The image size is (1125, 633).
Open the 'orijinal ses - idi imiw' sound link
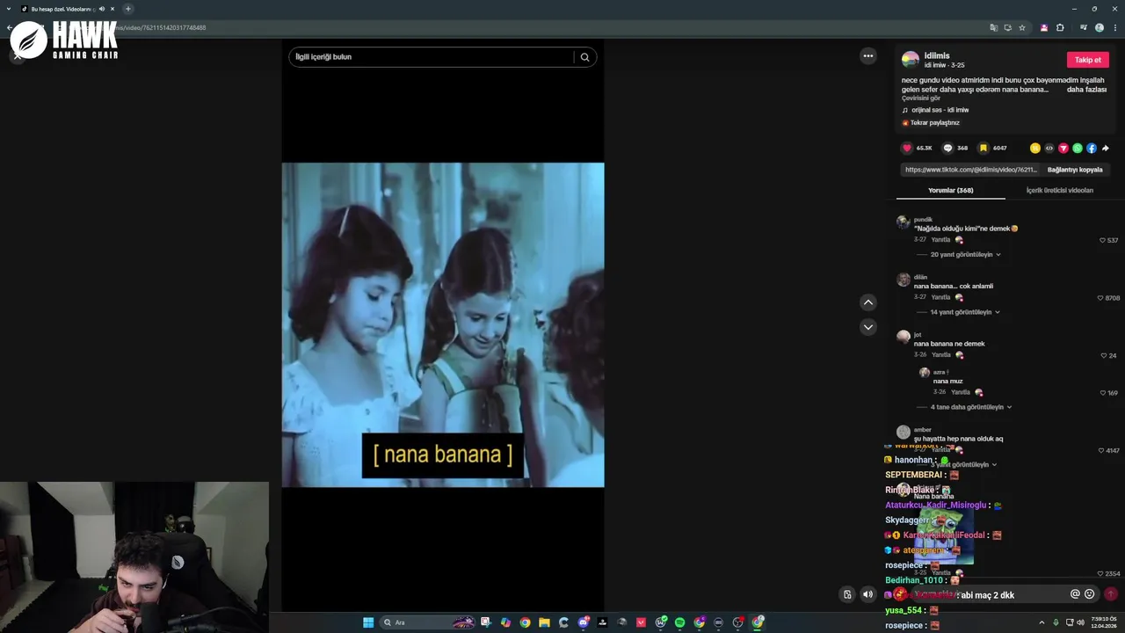pyautogui.click(x=940, y=110)
